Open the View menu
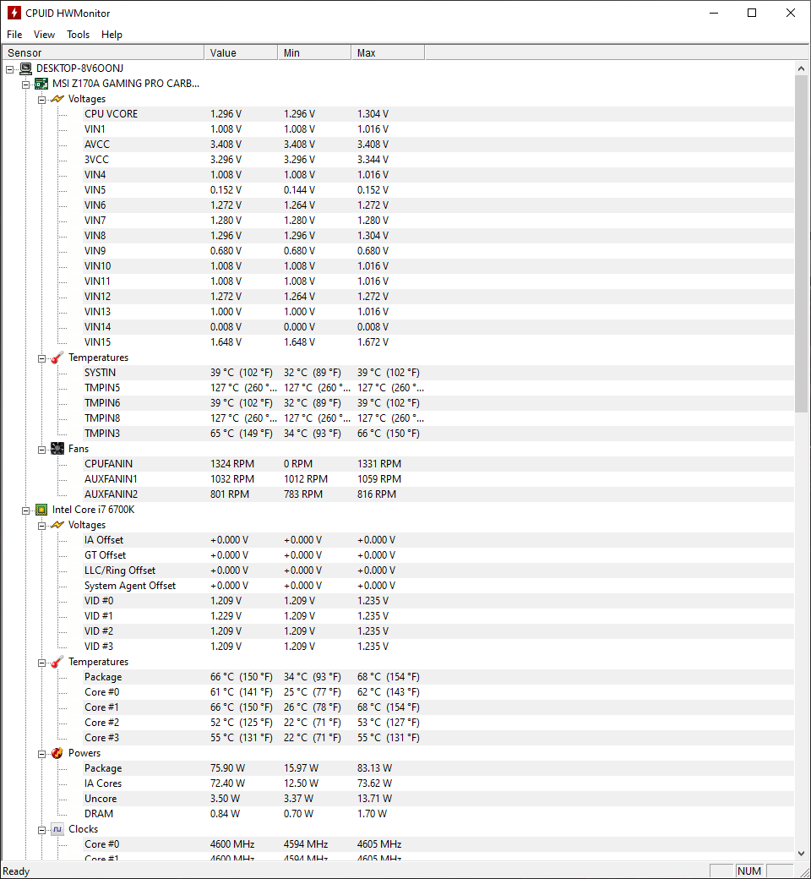Screen dimensions: 811x879 (44, 35)
